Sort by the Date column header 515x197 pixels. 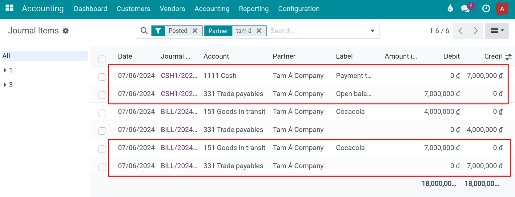[125, 56]
